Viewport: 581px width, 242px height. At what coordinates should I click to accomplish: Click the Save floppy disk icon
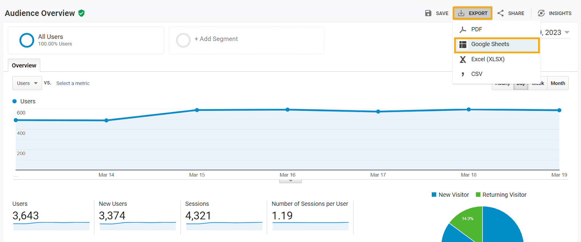coord(428,13)
